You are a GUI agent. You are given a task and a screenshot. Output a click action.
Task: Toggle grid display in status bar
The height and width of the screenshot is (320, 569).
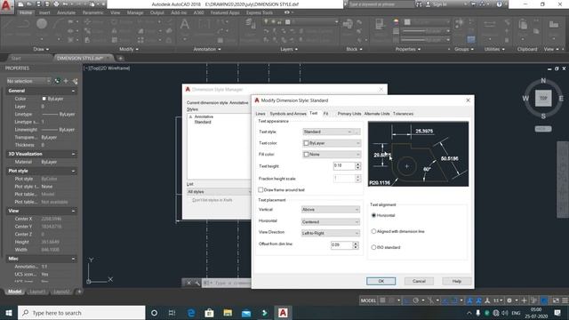382,300
